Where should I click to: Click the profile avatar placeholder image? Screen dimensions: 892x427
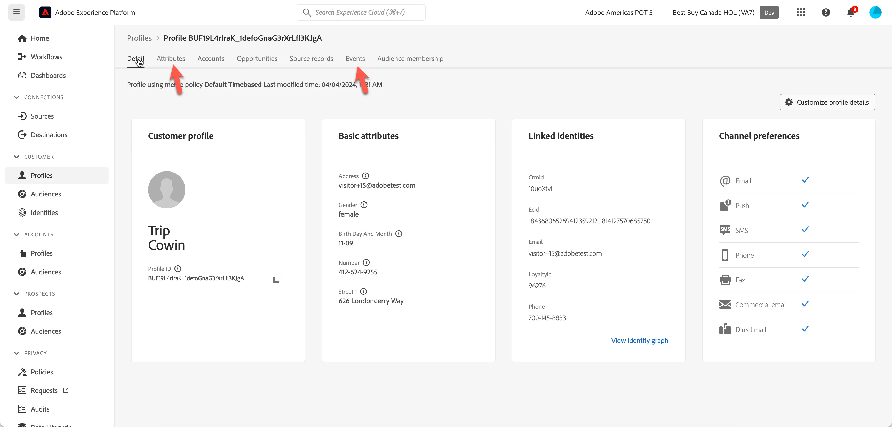click(166, 190)
